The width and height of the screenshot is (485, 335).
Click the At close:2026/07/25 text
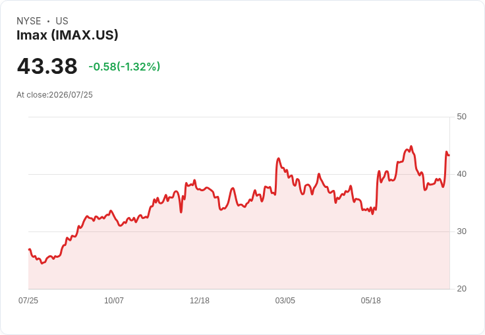click(x=55, y=95)
